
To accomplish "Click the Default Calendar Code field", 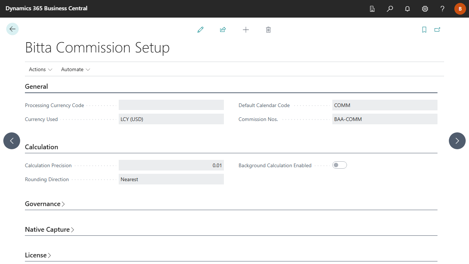I will point(385,105).
